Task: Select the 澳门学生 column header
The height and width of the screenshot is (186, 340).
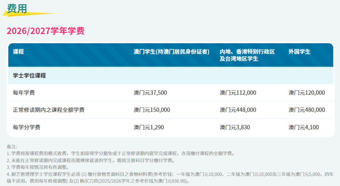Action: click(171, 52)
